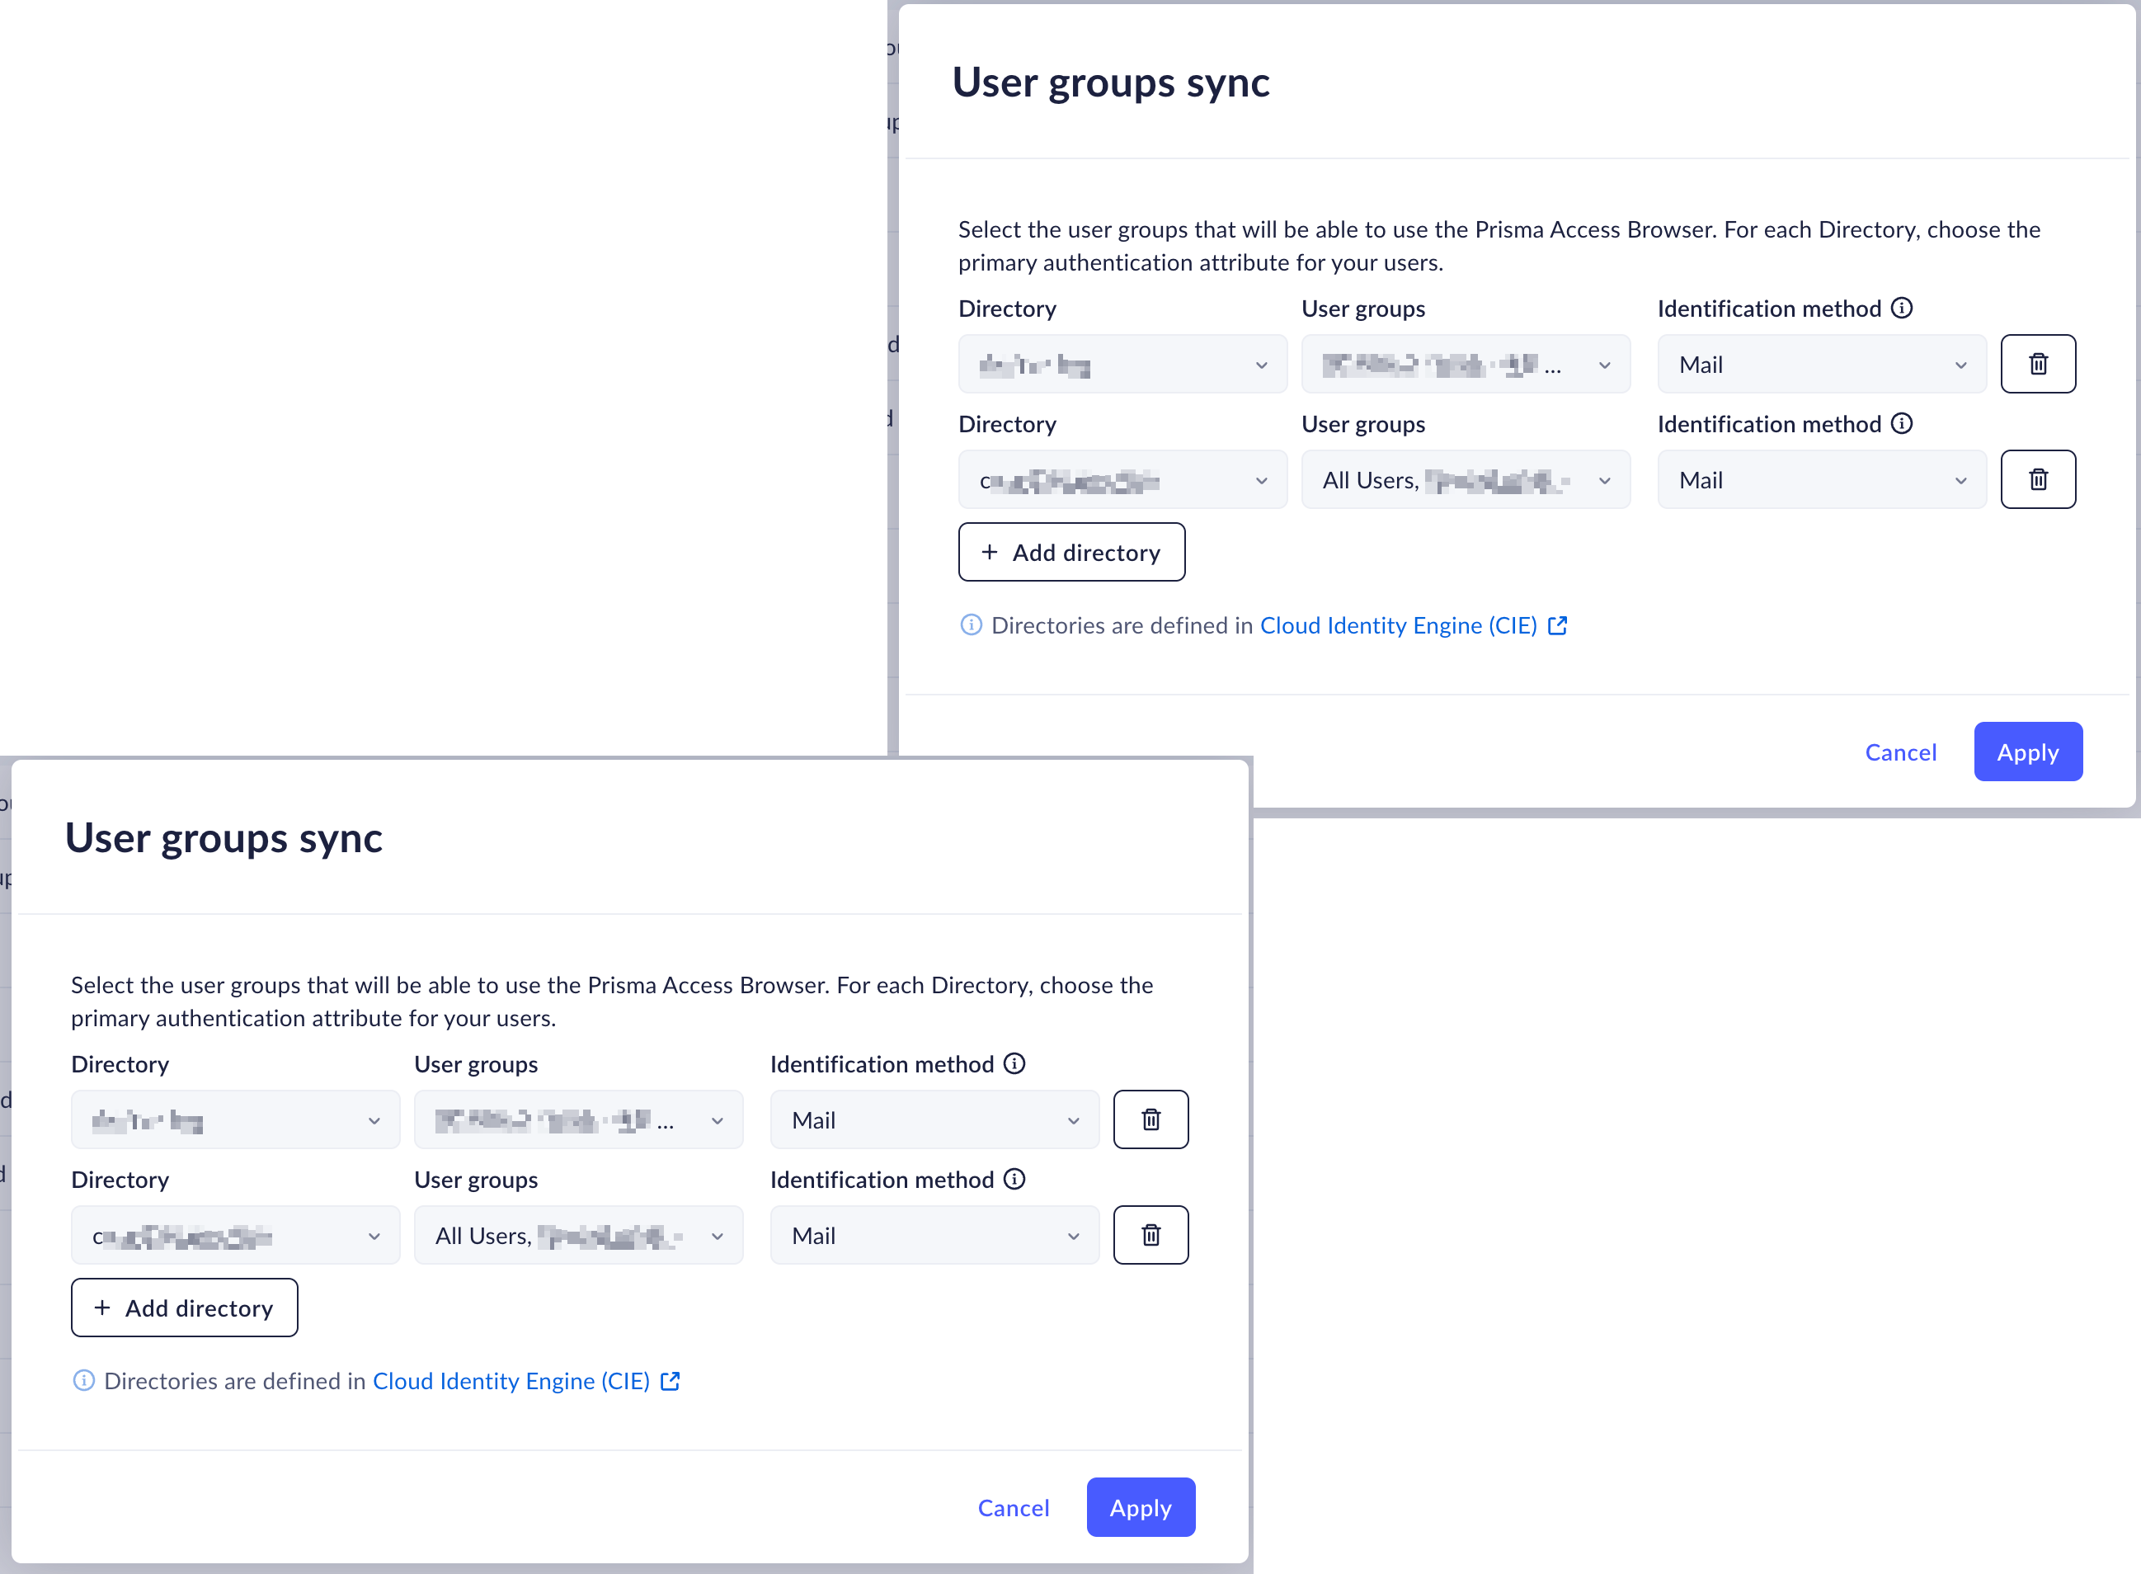Click info icon by second Identification method, bottom dialog

1014,1179
